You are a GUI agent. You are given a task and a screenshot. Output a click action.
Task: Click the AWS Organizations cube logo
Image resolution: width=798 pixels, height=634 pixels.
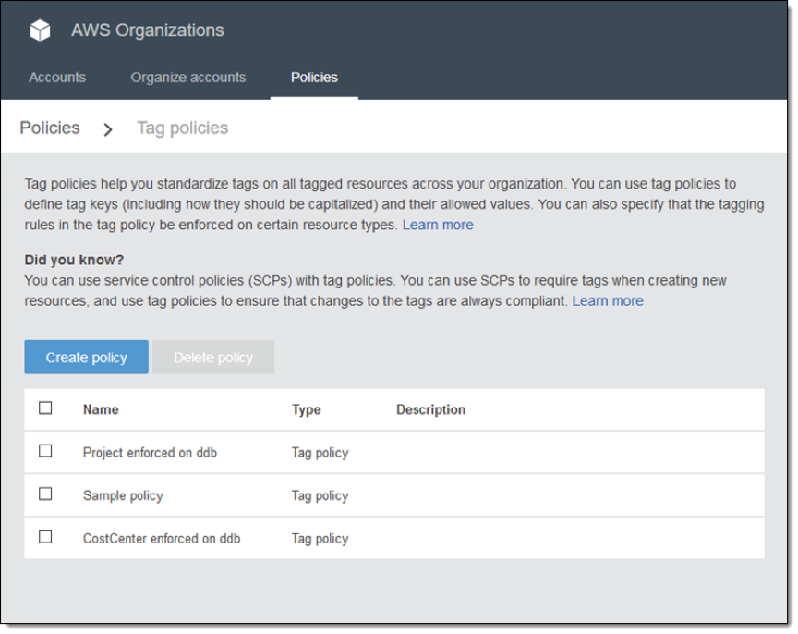click(x=40, y=30)
